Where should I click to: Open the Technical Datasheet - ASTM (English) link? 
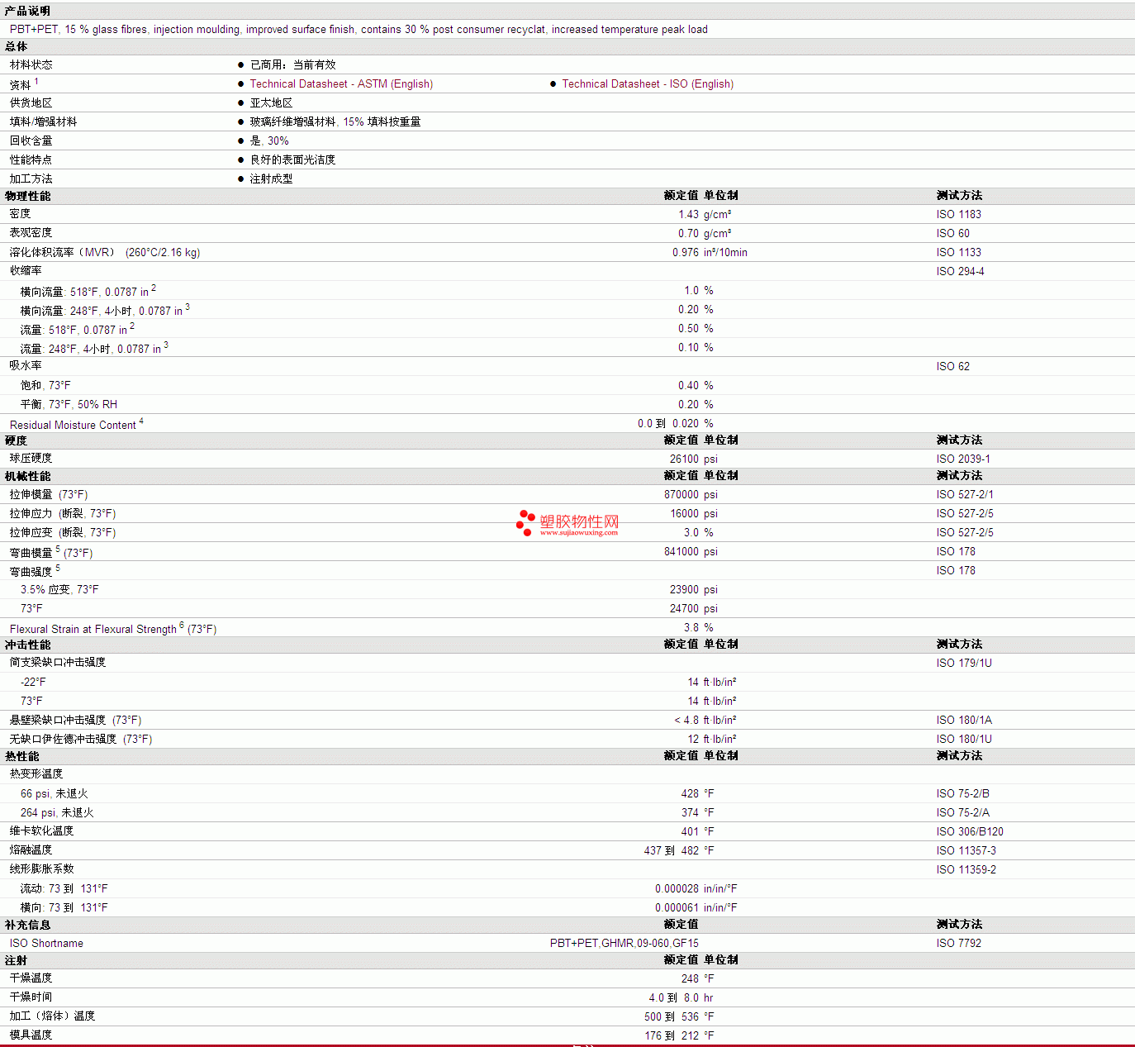(x=341, y=83)
